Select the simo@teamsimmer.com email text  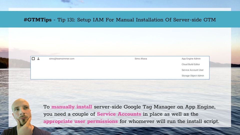pos(62,58)
